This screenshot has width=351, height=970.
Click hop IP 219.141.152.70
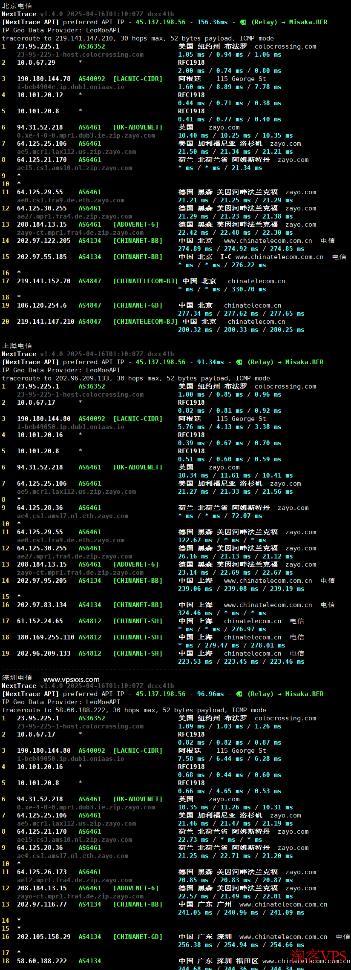coord(44,281)
